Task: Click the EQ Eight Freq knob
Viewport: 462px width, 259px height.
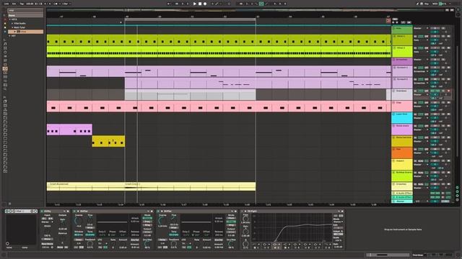Action: 245,219
